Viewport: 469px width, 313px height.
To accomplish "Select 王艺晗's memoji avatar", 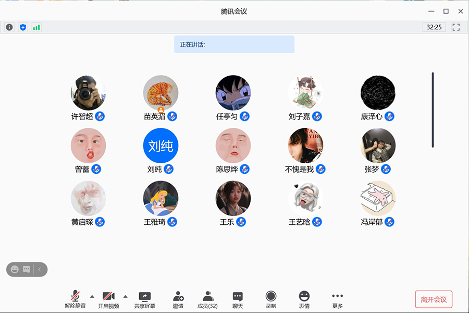I will click(305, 198).
